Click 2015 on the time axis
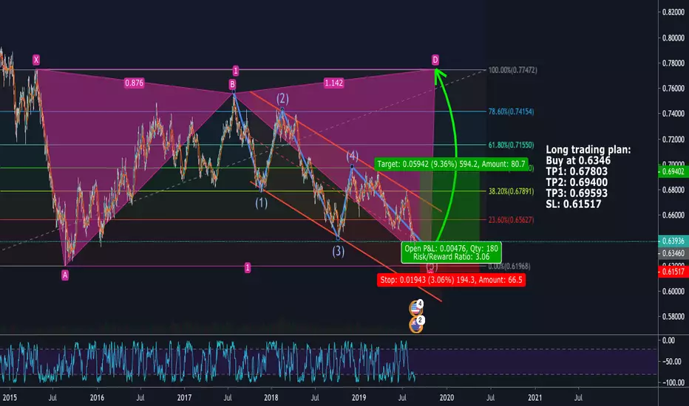689x406 pixels. (x=9, y=398)
